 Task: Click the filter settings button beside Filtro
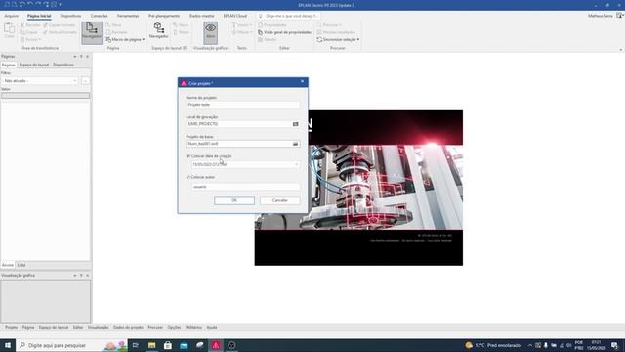tap(85, 81)
